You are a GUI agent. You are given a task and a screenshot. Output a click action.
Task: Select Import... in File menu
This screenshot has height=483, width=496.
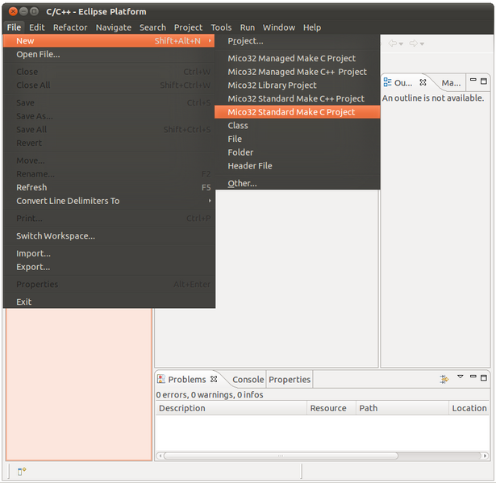click(x=109, y=254)
